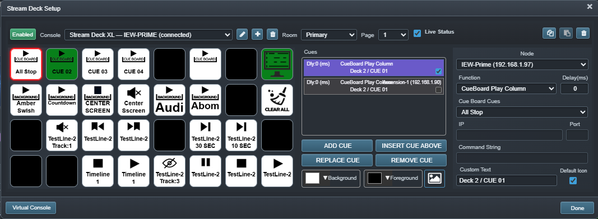
Task: Click the INSERT CUE ABOVE button
Action: pos(411,146)
